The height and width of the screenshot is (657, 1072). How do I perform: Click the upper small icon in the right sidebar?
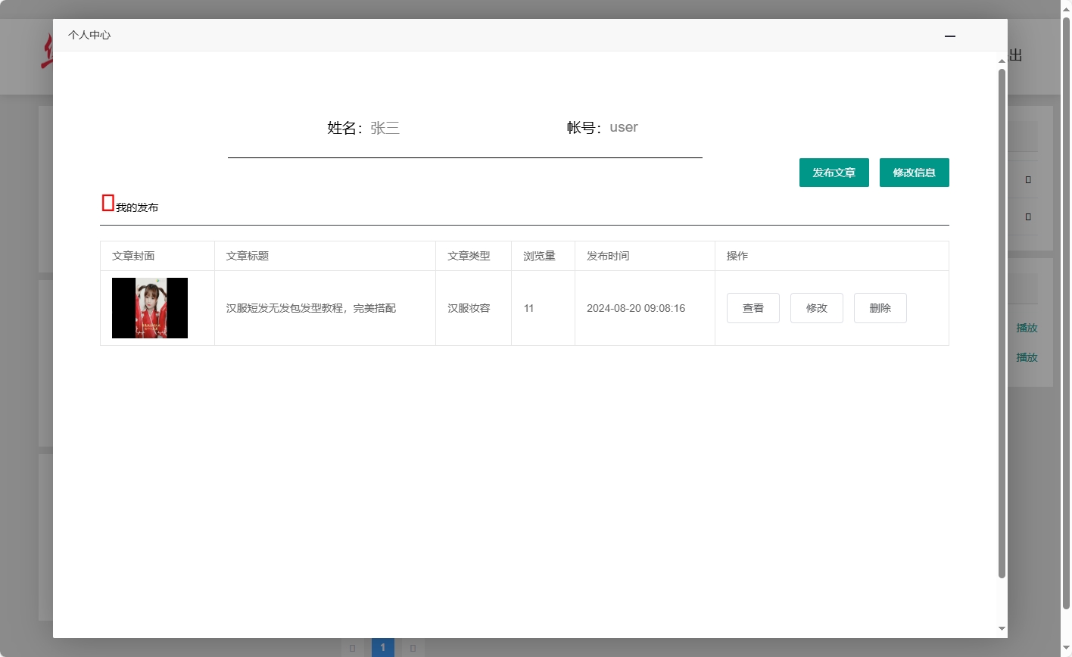[1027, 179]
